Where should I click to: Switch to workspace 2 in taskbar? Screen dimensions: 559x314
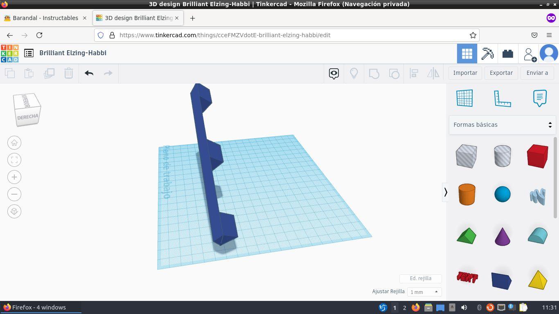pyautogui.click(x=405, y=307)
